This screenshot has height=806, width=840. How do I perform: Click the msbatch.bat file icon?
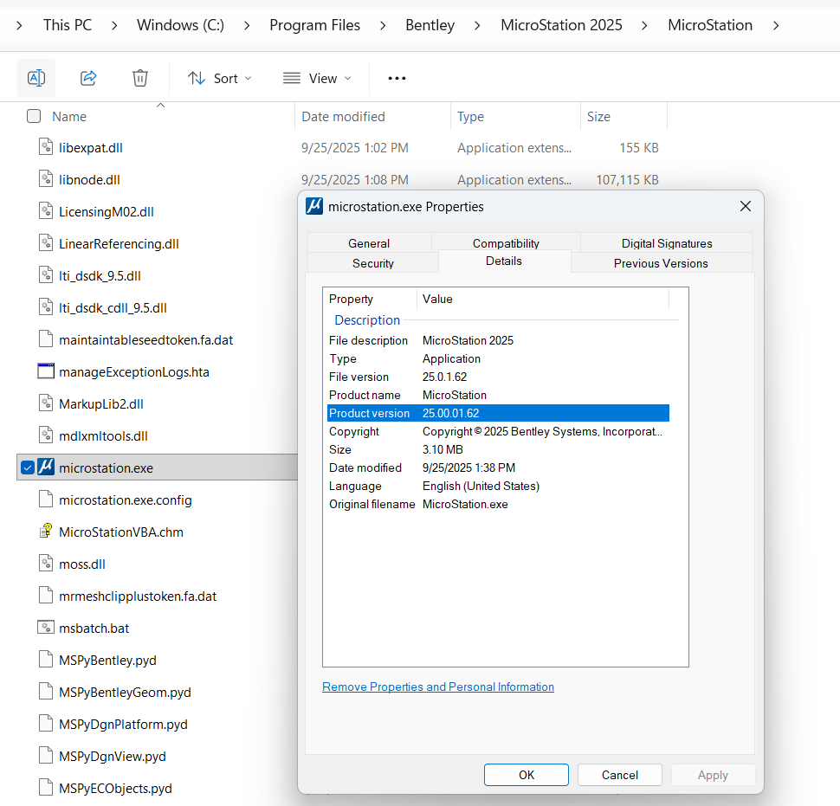(x=47, y=628)
